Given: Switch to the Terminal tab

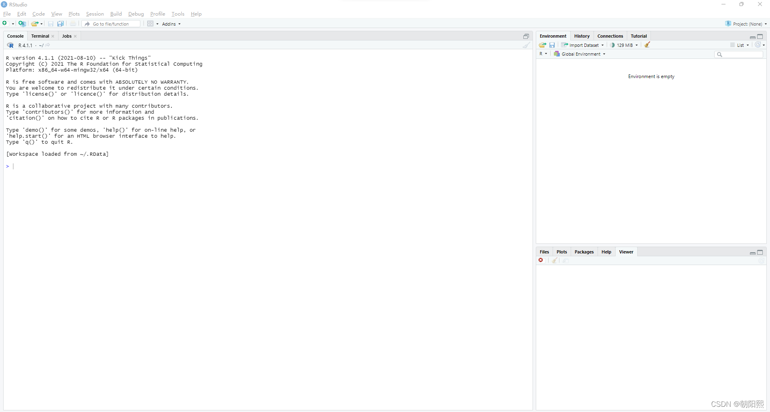Looking at the screenshot, I should [x=40, y=36].
